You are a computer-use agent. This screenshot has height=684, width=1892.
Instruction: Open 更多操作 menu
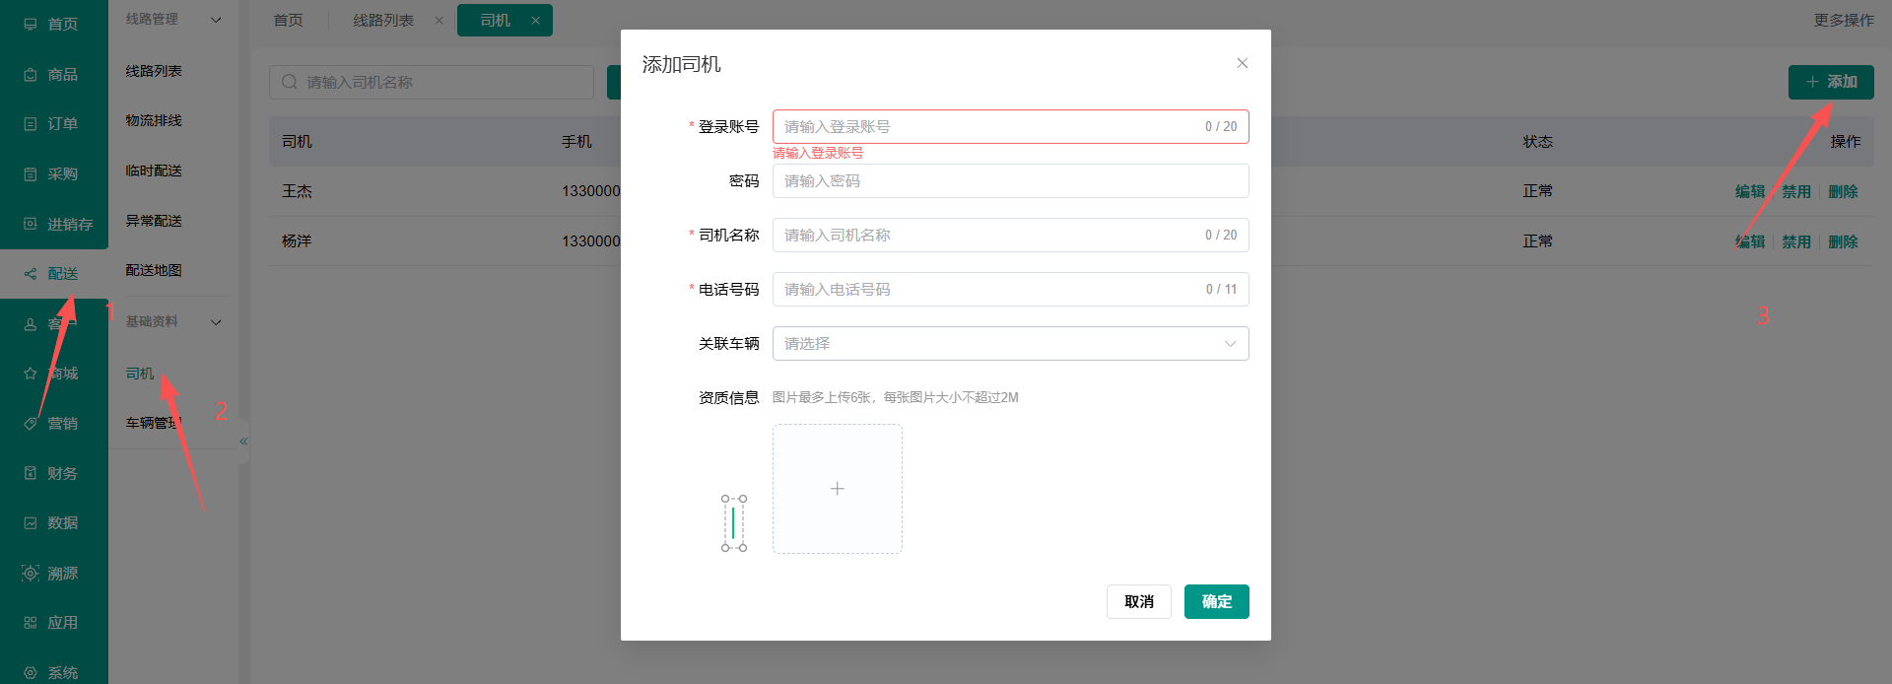(1844, 20)
